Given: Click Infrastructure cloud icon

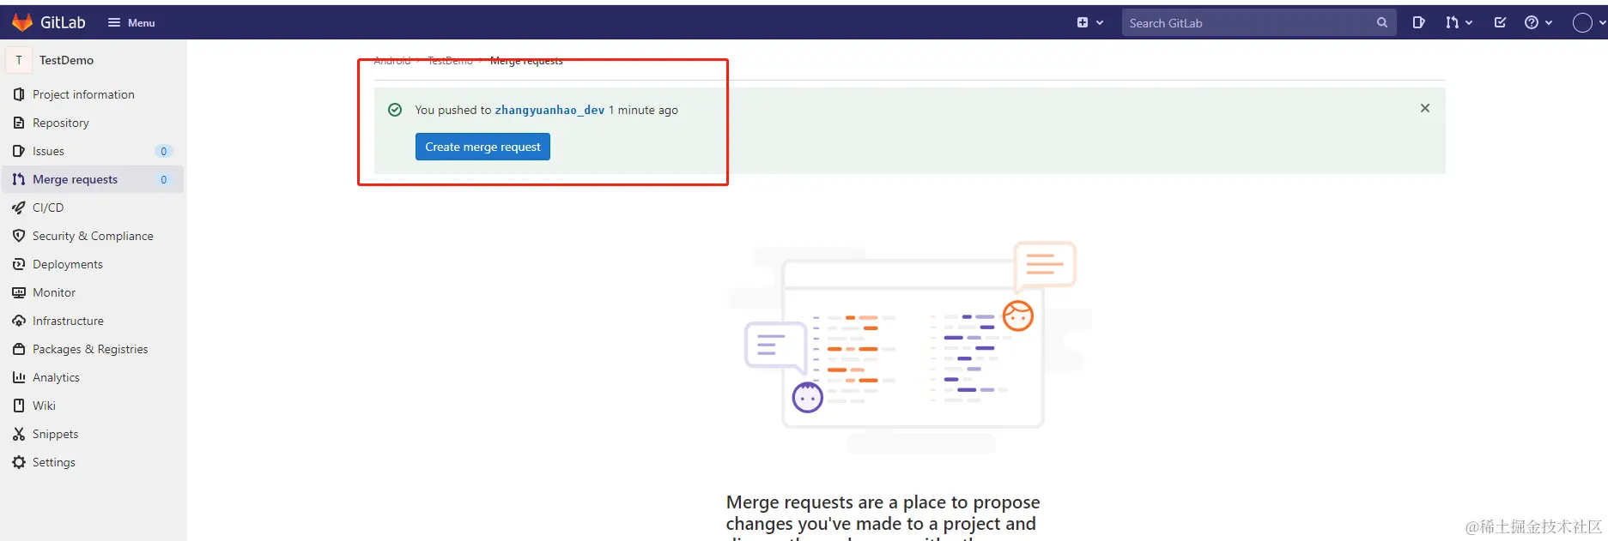Looking at the screenshot, I should coord(19,321).
